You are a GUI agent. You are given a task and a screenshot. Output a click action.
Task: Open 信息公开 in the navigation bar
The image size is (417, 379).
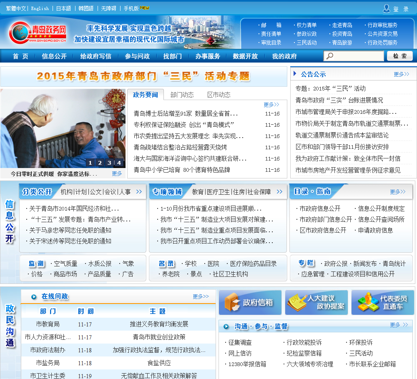pos(54,56)
